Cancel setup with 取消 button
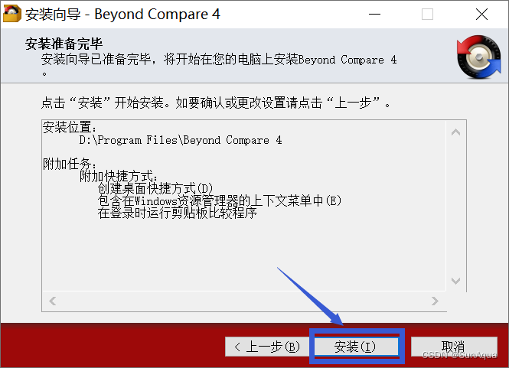 coord(454,347)
